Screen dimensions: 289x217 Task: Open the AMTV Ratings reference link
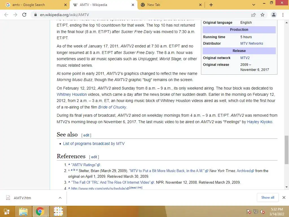pos(85,165)
